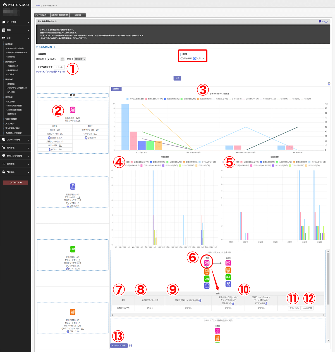Click the 1通目 E-MAIL icon in scenario flow
335x352 pixels.
coord(207,263)
